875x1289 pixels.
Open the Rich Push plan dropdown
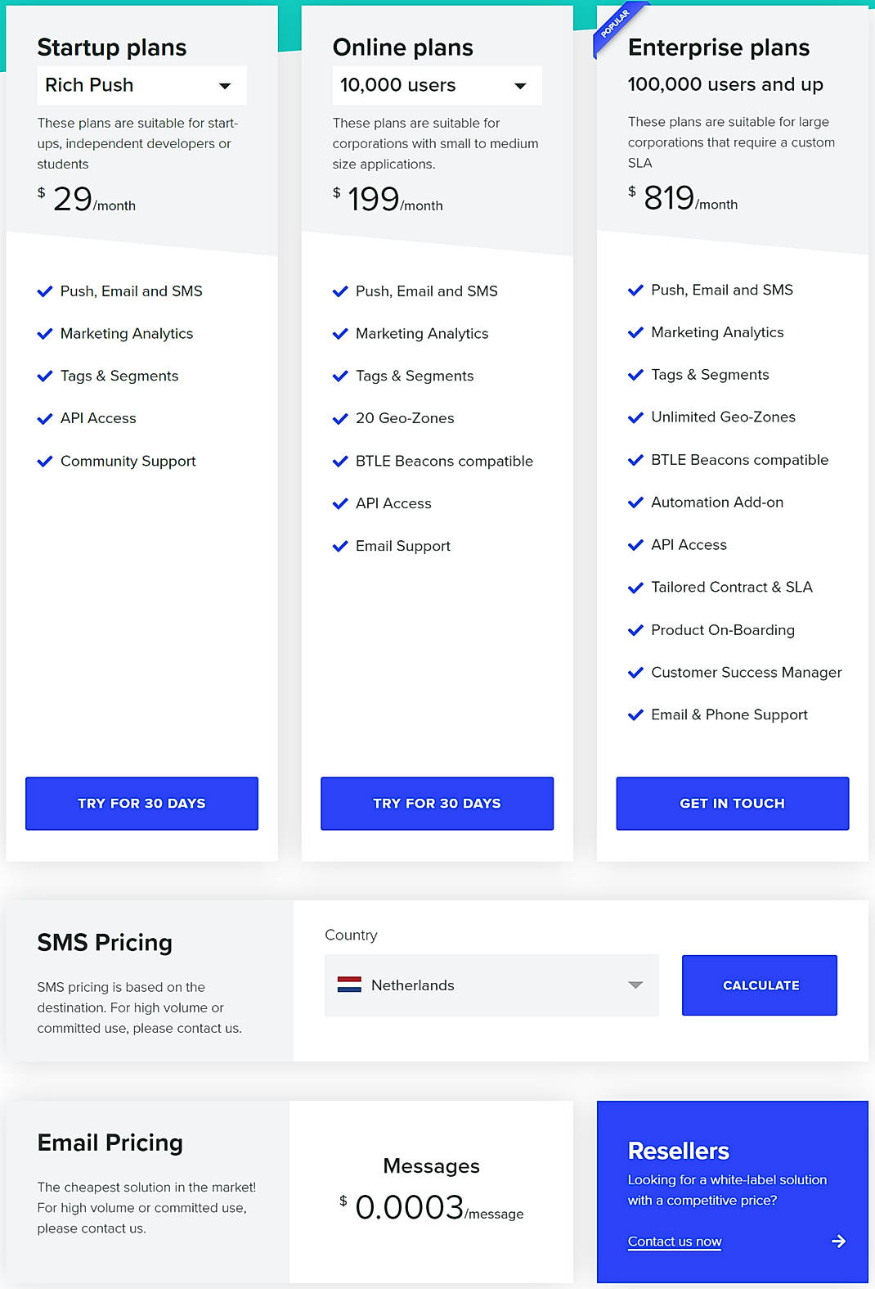point(141,85)
